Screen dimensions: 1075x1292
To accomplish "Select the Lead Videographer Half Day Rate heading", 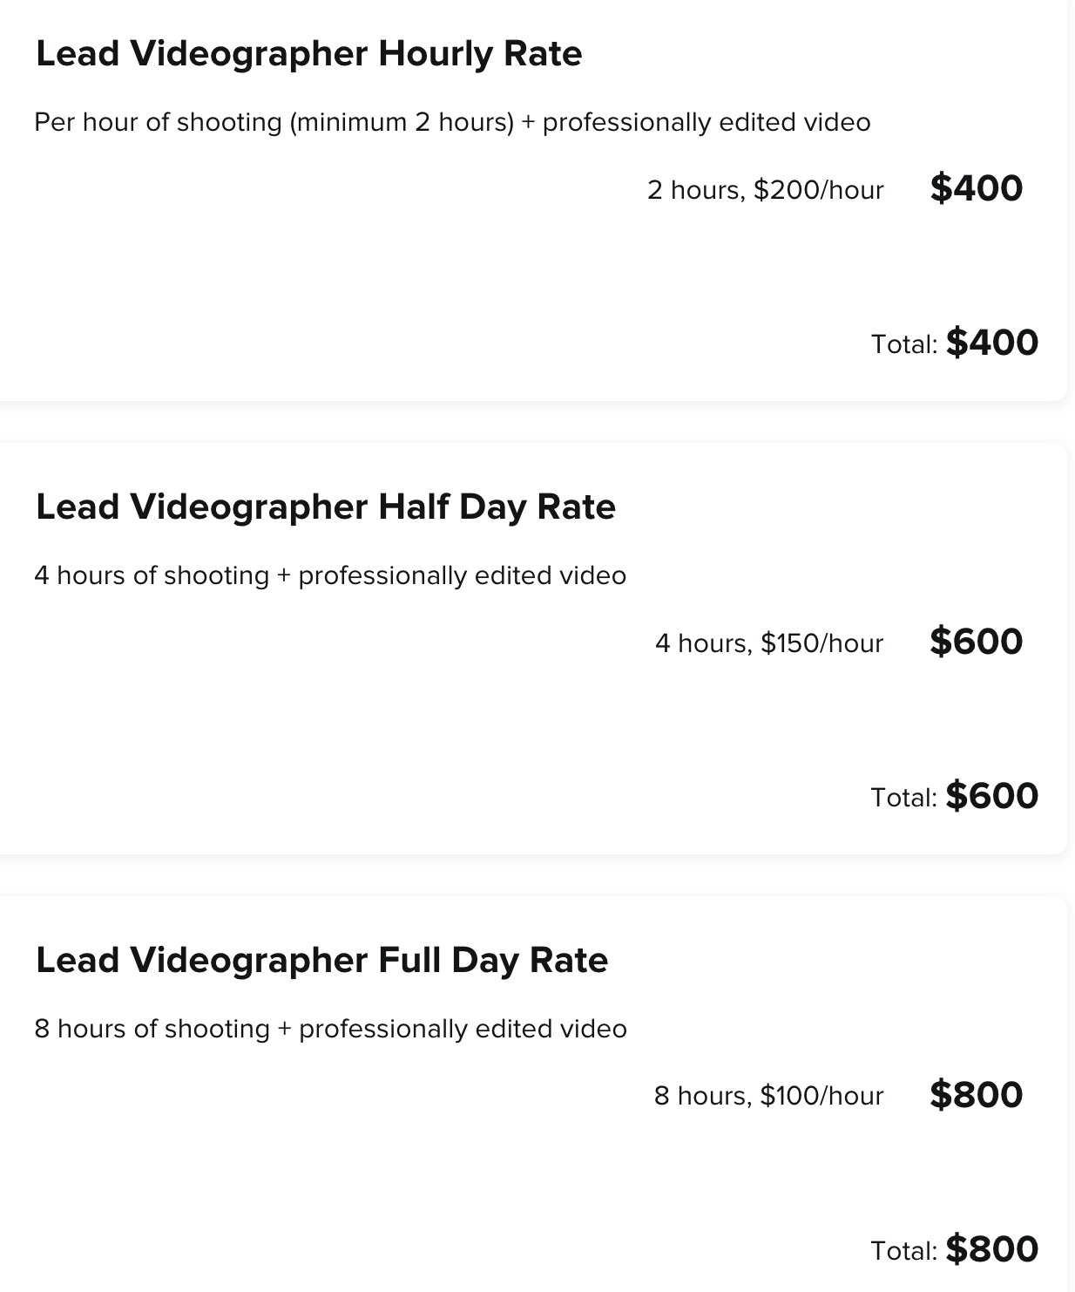I will [325, 507].
